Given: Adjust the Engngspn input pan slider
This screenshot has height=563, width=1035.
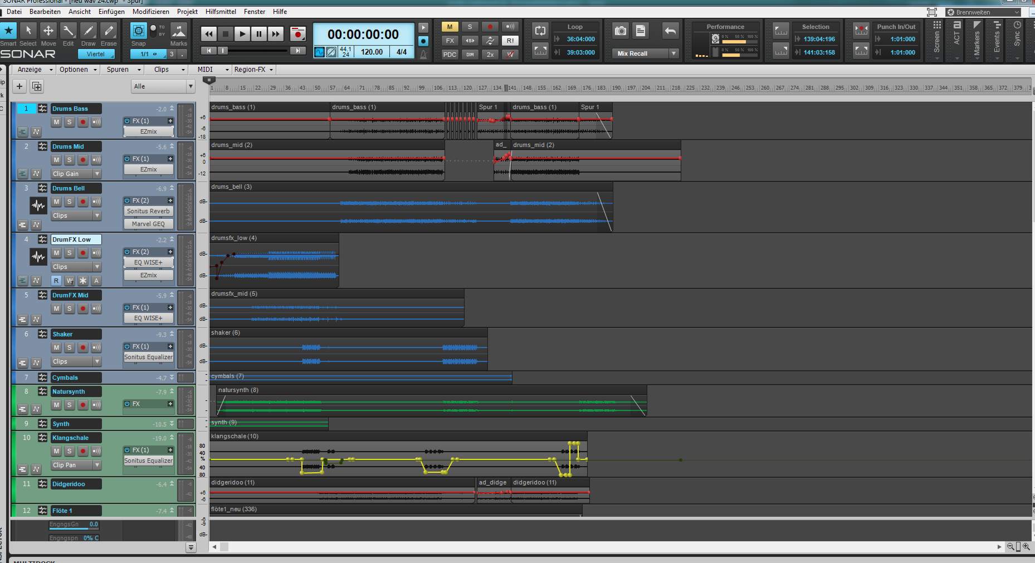Looking at the screenshot, I should pos(74,538).
